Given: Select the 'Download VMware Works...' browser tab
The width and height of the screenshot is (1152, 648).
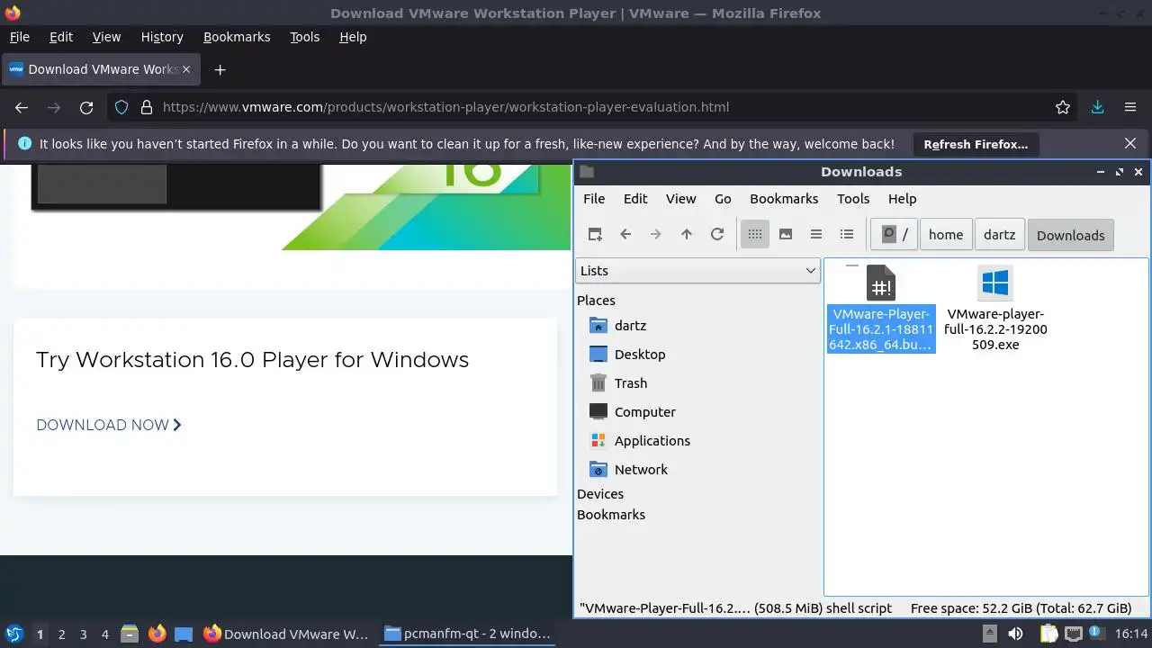Looking at the screenshot, I should 102,69.
